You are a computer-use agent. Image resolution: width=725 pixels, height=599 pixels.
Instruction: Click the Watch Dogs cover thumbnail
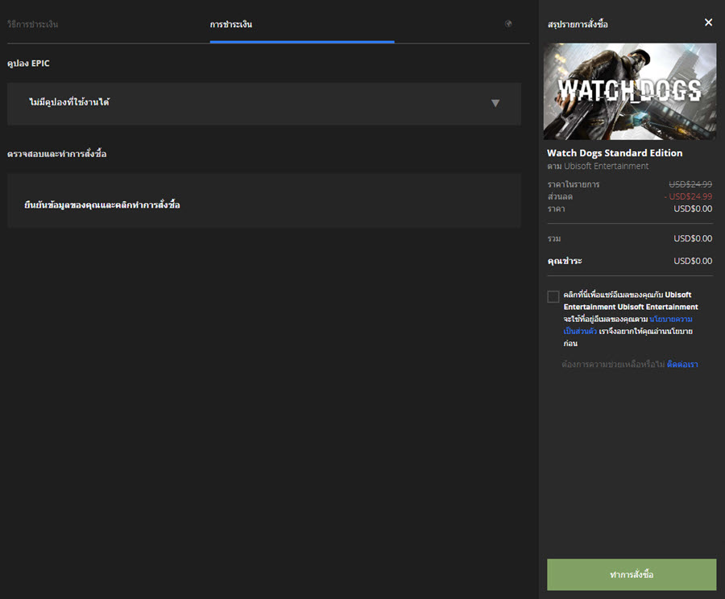click(x=630, y=92)
